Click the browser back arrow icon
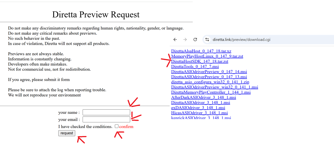Screen dimensions: 334x148 pos(175,40)
